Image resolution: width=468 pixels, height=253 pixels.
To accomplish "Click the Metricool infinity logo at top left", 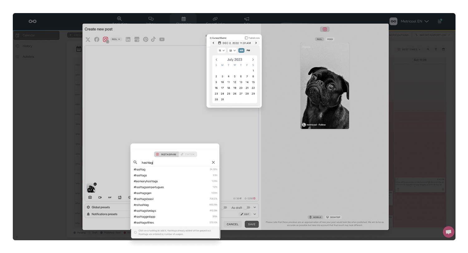I will 32,21.
